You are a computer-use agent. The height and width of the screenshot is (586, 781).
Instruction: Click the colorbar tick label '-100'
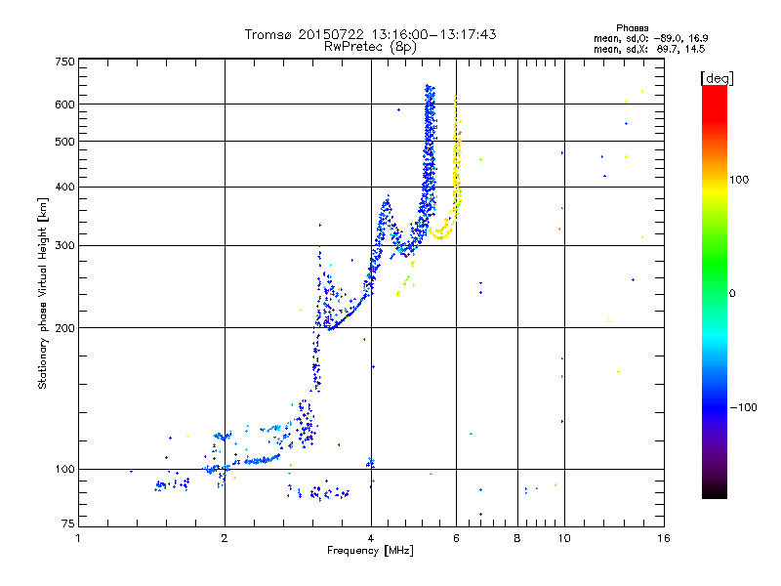(743, 407)
